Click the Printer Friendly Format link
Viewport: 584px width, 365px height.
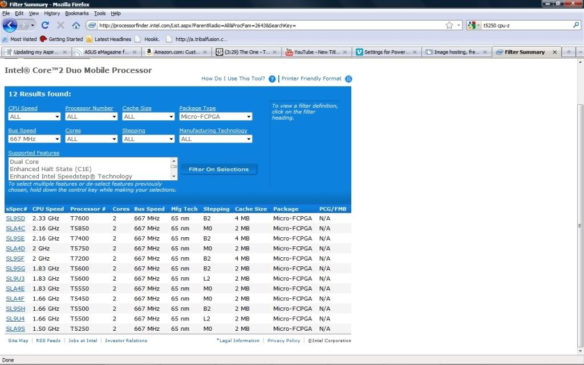pos(311,79)
